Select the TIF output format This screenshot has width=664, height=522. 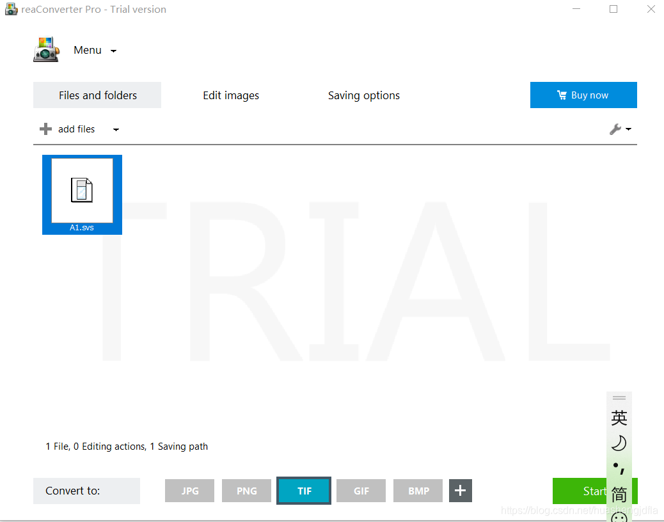(304, 491)
